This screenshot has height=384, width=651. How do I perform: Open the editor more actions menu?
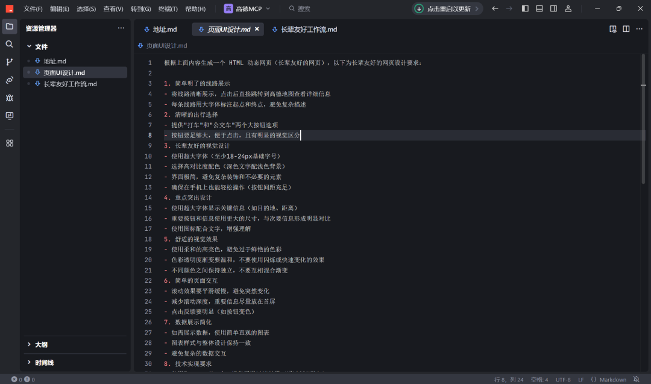pyautogui.click(x=640, y=29)
